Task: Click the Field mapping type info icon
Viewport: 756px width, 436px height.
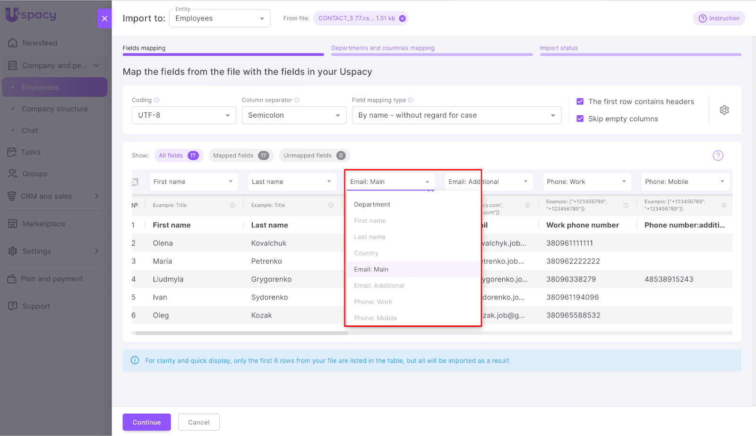Action: pos(411,100)
